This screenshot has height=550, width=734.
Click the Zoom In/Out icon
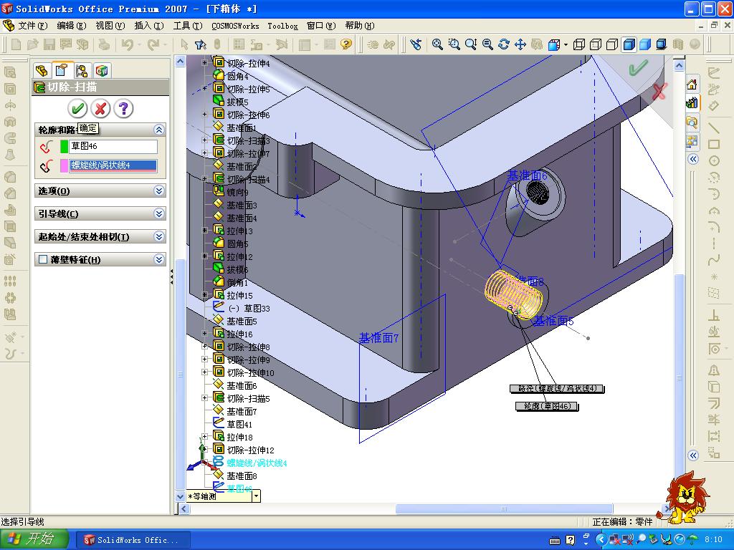click(x=471, y=44)
